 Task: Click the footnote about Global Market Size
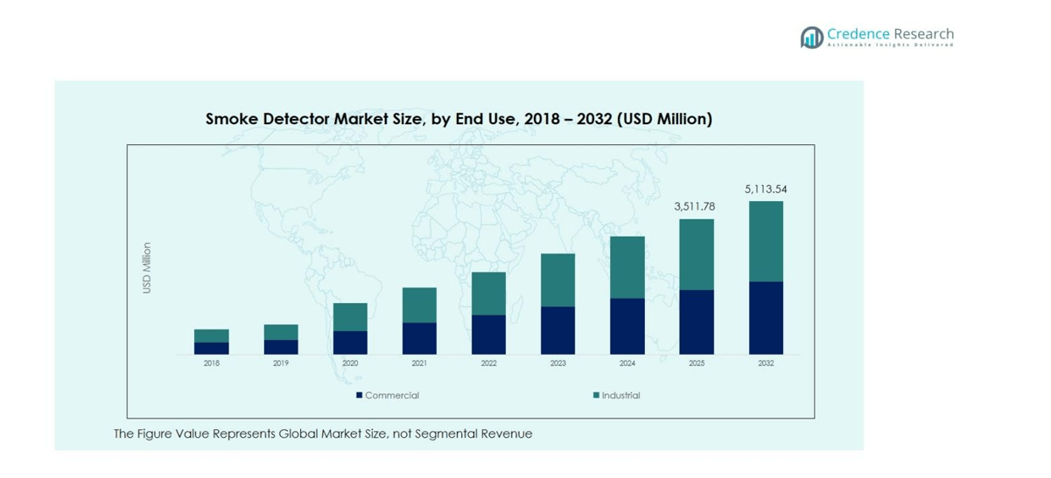[322, 433]
